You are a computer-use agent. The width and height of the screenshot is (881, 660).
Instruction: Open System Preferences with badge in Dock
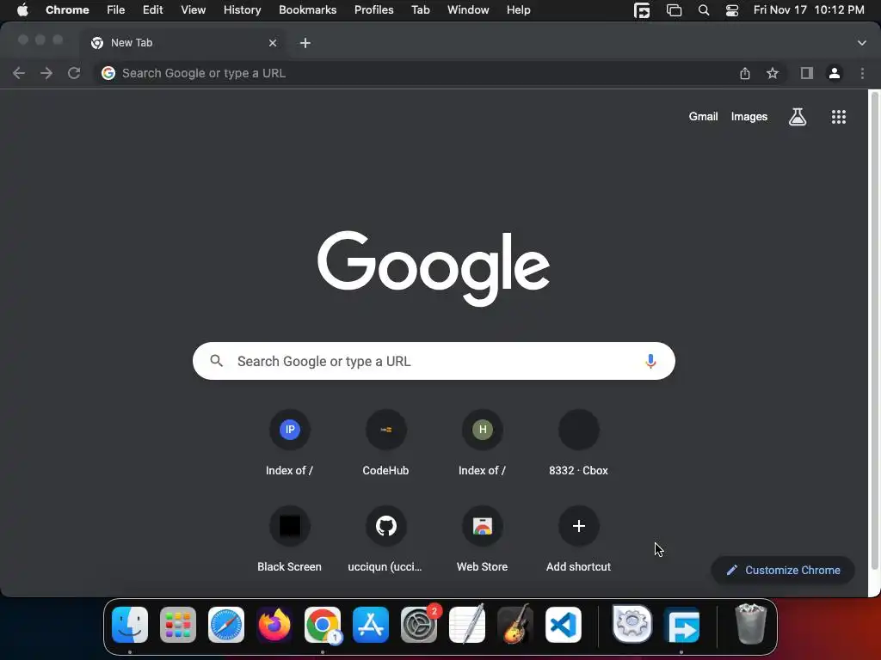pyautogui.click(x=419, y=625)
